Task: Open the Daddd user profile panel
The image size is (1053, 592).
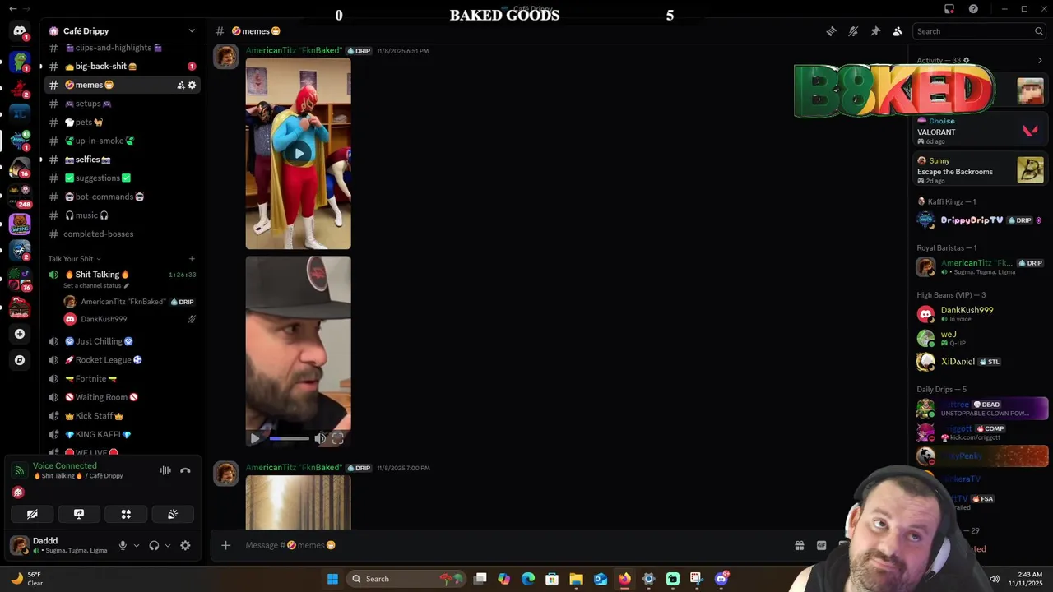Action: pyautogui.click(x=59, y=545)
